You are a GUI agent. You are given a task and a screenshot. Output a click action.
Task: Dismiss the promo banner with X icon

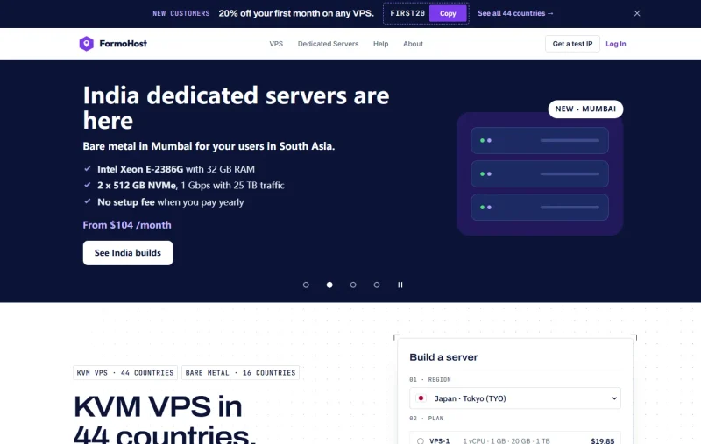tap(637, 13)
